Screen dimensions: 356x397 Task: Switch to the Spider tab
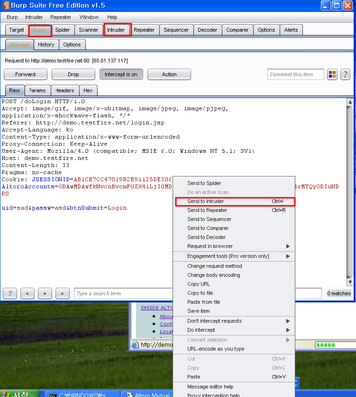click(63, 30)
